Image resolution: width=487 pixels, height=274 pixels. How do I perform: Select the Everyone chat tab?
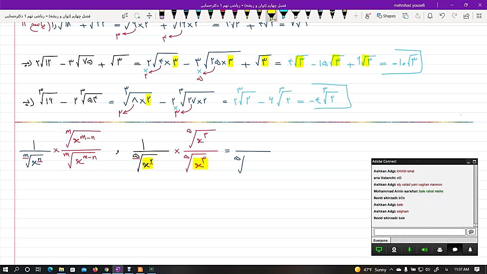[x=380, y=241]
